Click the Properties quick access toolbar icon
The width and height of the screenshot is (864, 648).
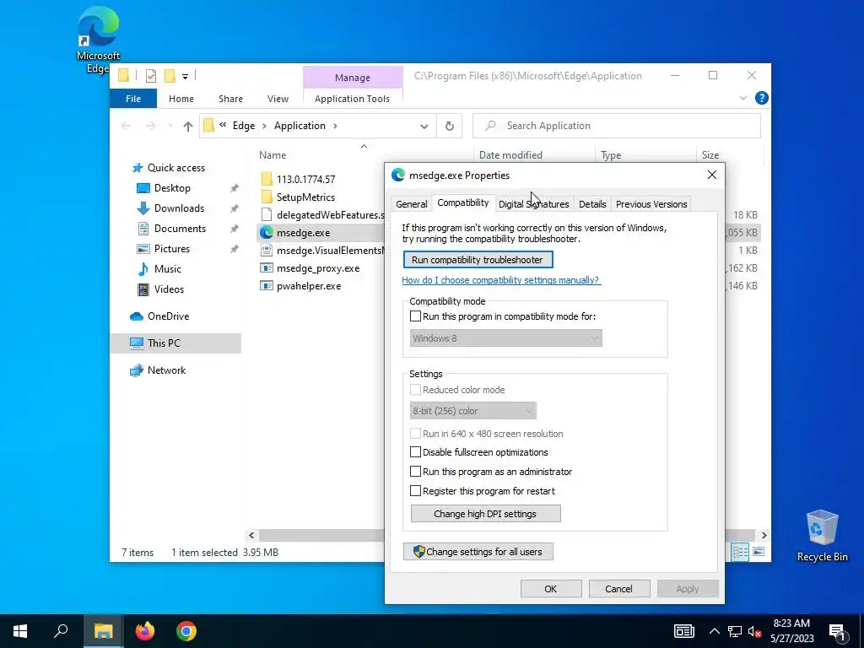click(151, 75)
